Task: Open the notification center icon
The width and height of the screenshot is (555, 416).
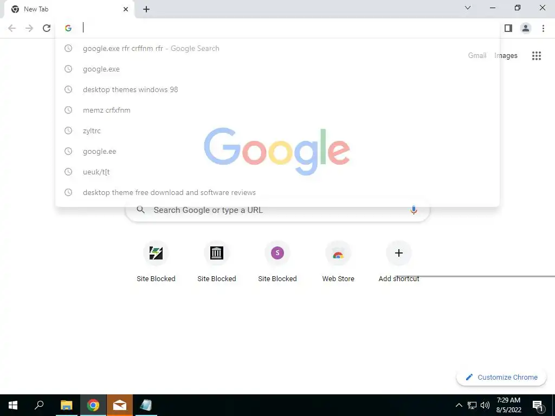Action: click(538, 405)
